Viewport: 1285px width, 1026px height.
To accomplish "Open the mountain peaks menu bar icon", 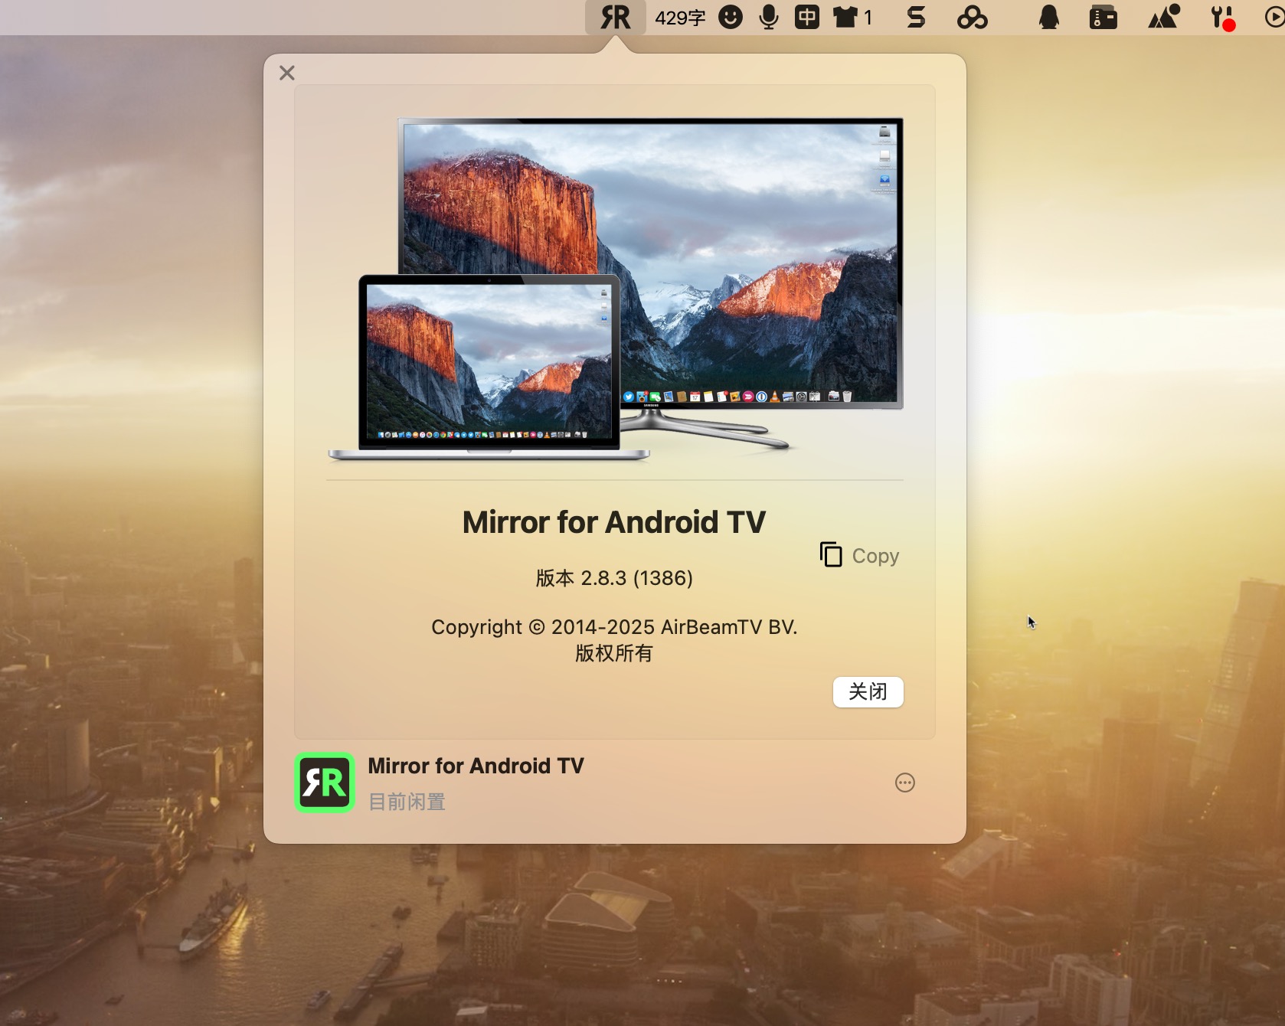I will tap(1164, 17).
